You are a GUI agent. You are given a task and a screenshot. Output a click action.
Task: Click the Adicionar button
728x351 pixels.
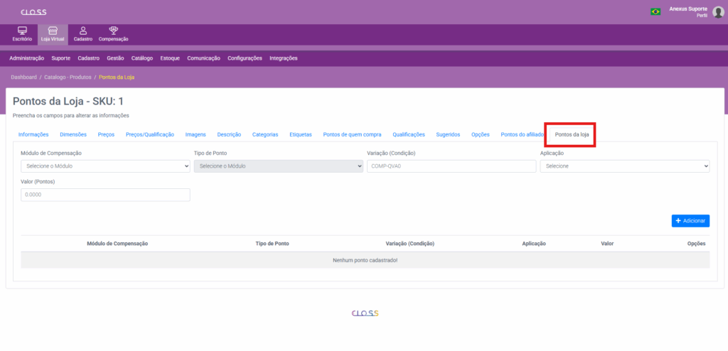point(690,221)
